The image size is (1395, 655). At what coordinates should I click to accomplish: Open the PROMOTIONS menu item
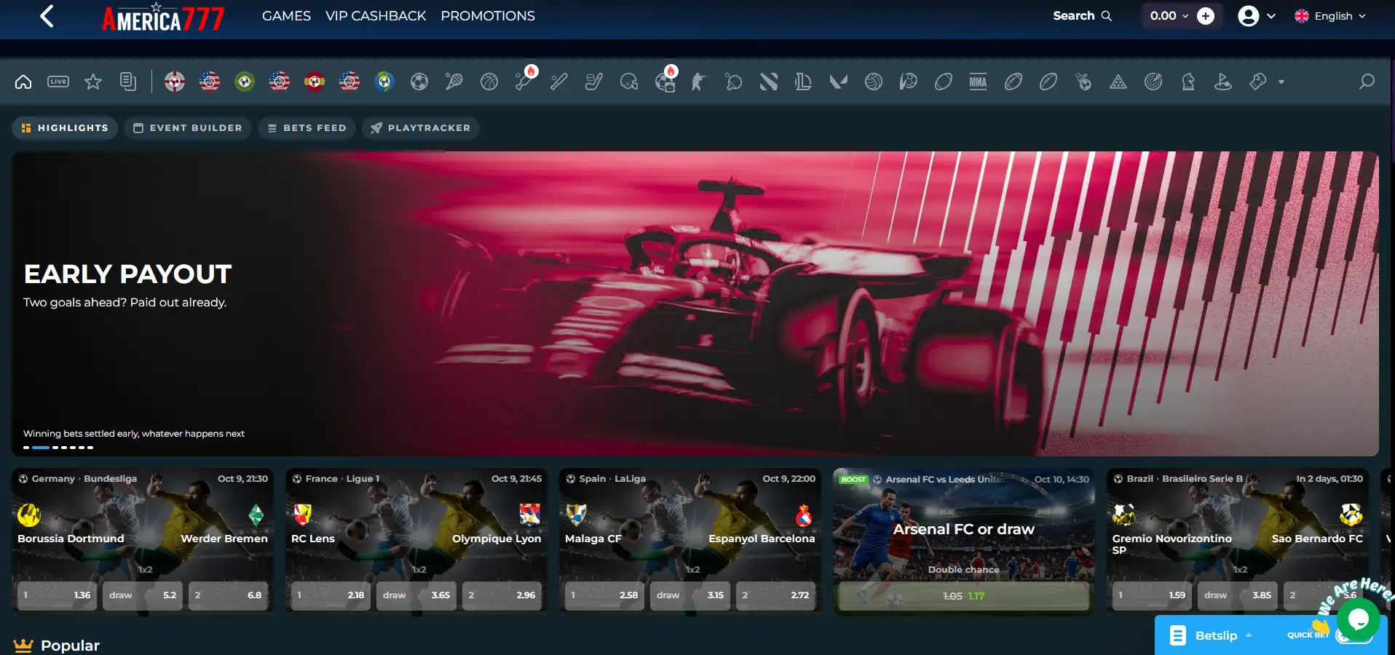pyautogui.click(x=488, y=16)
